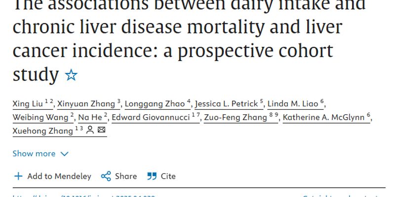Image resolution: width=395 pixels, height=197 pixels.
Task: Click the Cite button text
Action: pos(168,176)
